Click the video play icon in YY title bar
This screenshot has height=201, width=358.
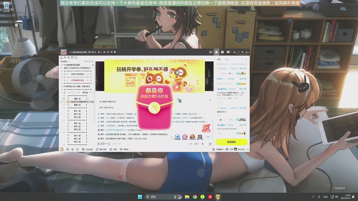(210, 52)
